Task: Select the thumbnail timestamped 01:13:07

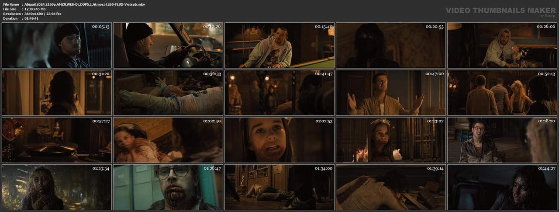Action: (391, 140)
